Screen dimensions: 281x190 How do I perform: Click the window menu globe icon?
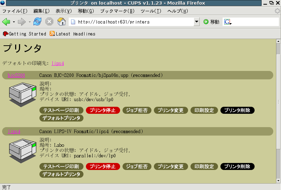click(x=2, y=3)
